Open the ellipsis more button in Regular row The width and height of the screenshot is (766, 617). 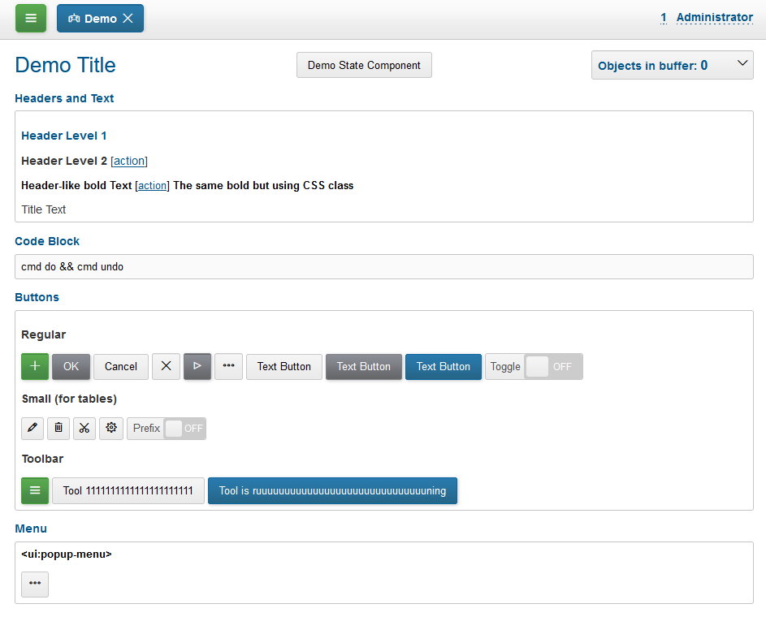pos(228,366)
